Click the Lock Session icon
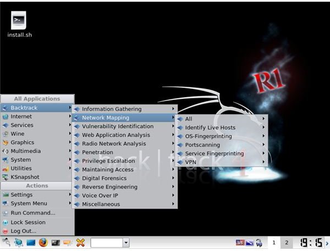Screen dimensions: 330x251 click(5, 222)
